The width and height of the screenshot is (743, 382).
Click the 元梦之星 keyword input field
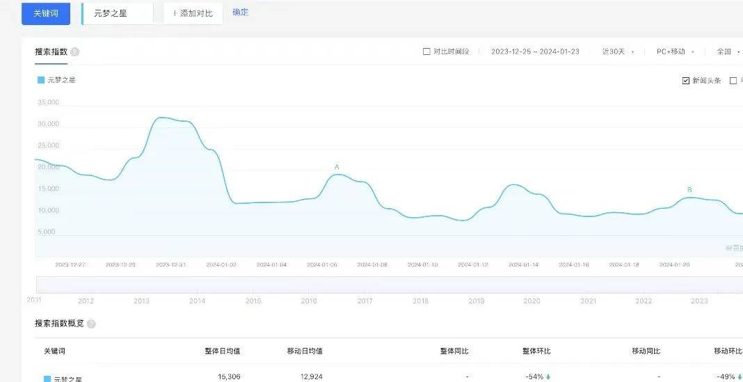118,13
